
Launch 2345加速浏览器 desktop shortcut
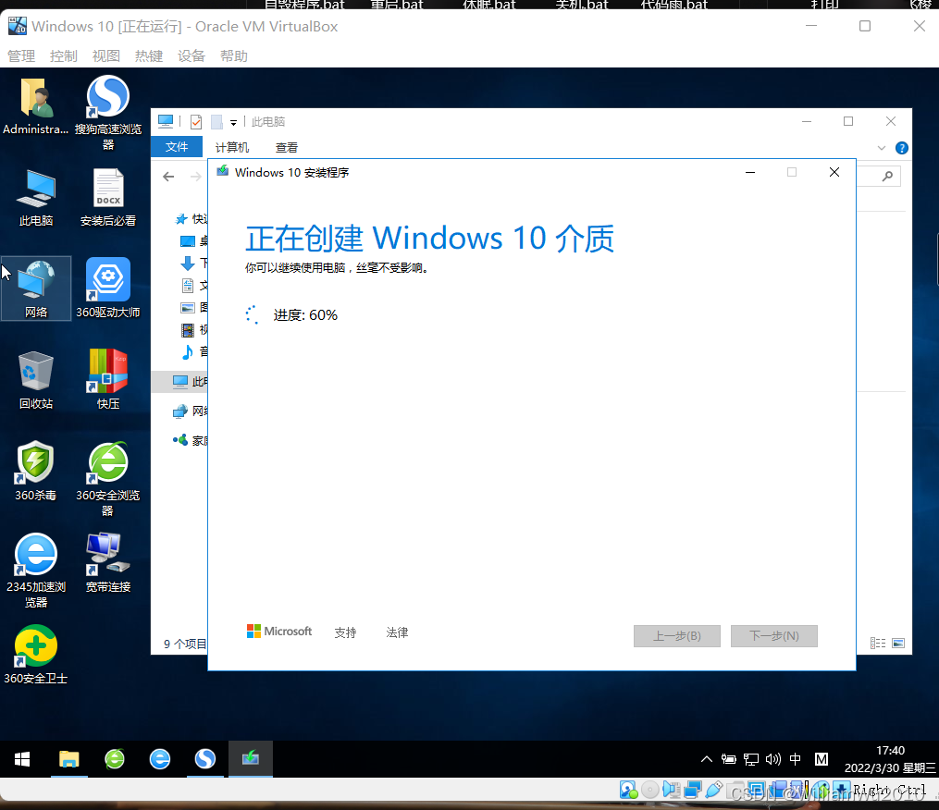[x=36, y=571]
